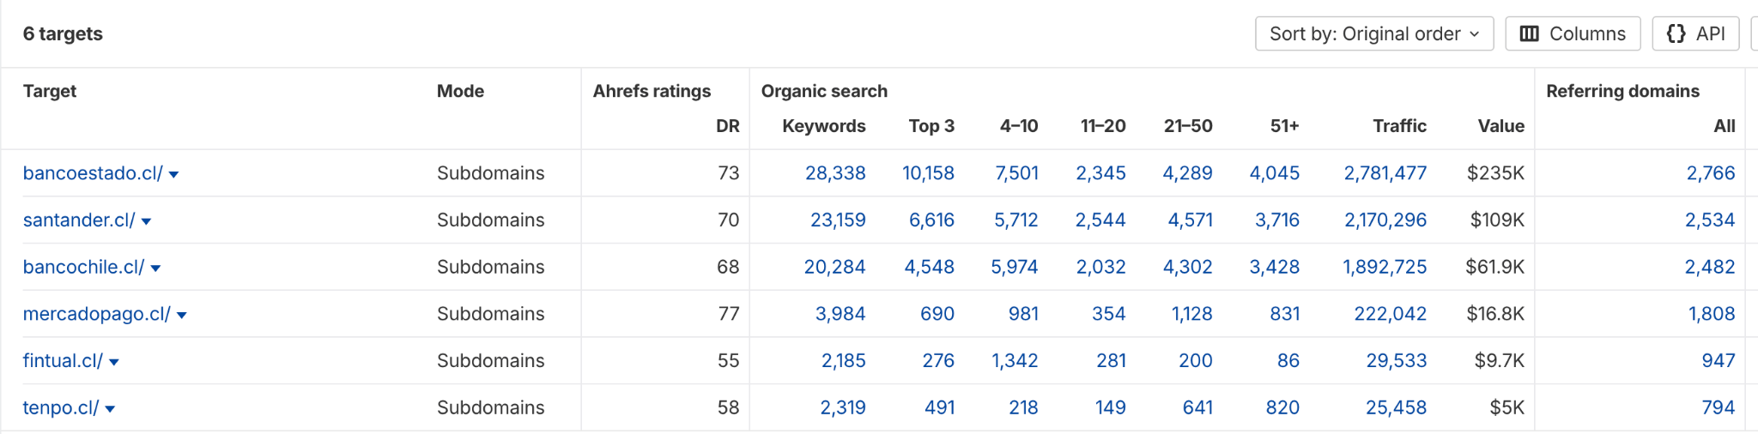
Task: Open bancoestado.cl's 28,338 keywords link
Action: [x=834, y=173]
